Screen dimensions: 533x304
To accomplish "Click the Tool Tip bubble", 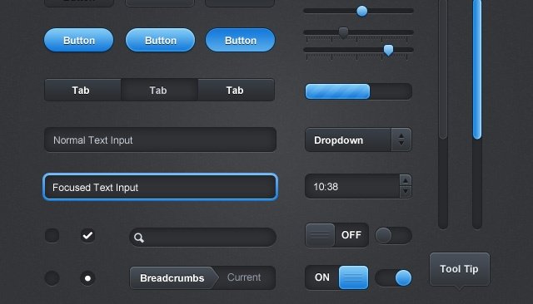I will 460,270.
